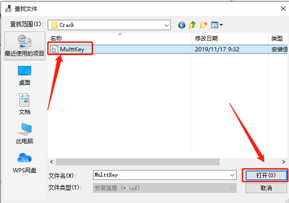289x203 pixels.
Task: Open the view menu icon
Action: click(214, 25)
